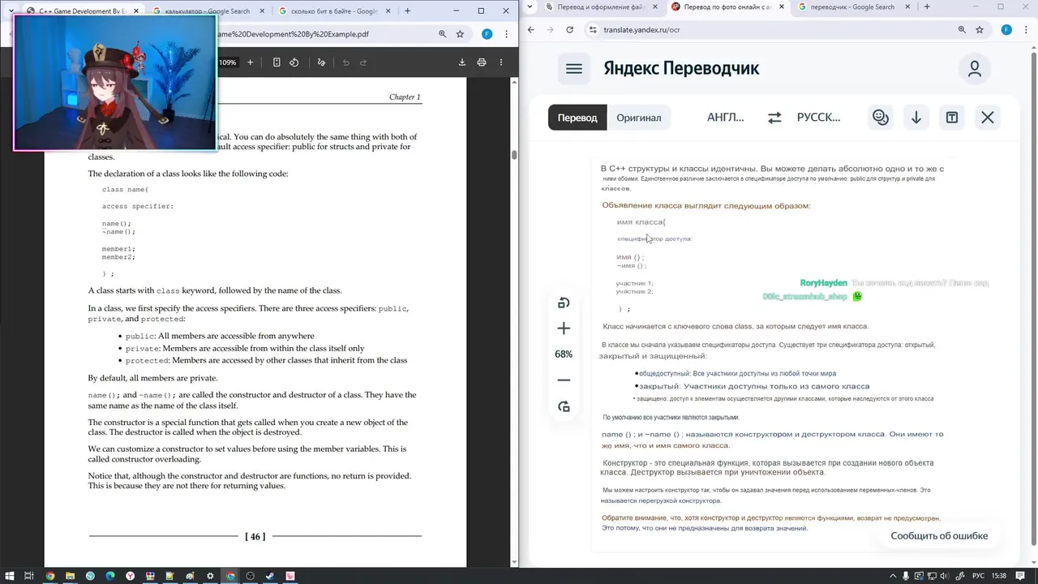Image resolution: width=1038 pixels, height=584 pixels.
Task: Click the PDF fit to page icon
Action: [277, 62]
